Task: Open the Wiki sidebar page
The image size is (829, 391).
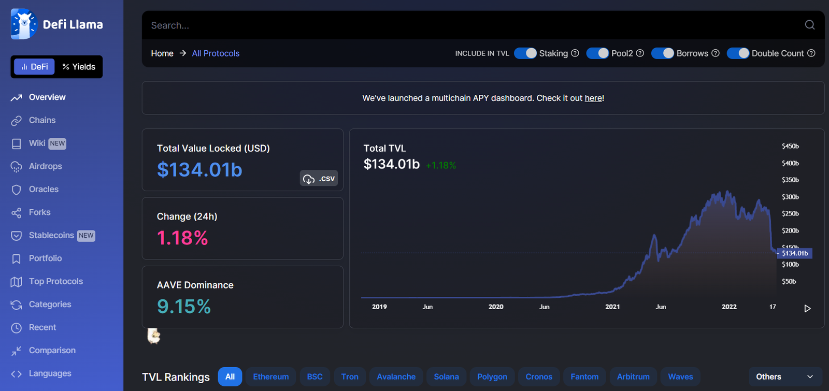Action: [38, 143]
